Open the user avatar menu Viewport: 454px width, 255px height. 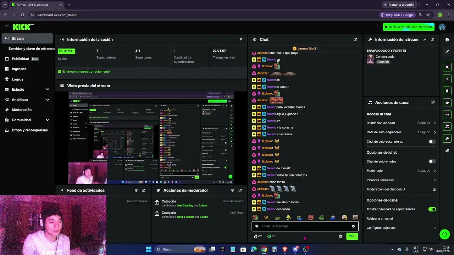(442, 27)
